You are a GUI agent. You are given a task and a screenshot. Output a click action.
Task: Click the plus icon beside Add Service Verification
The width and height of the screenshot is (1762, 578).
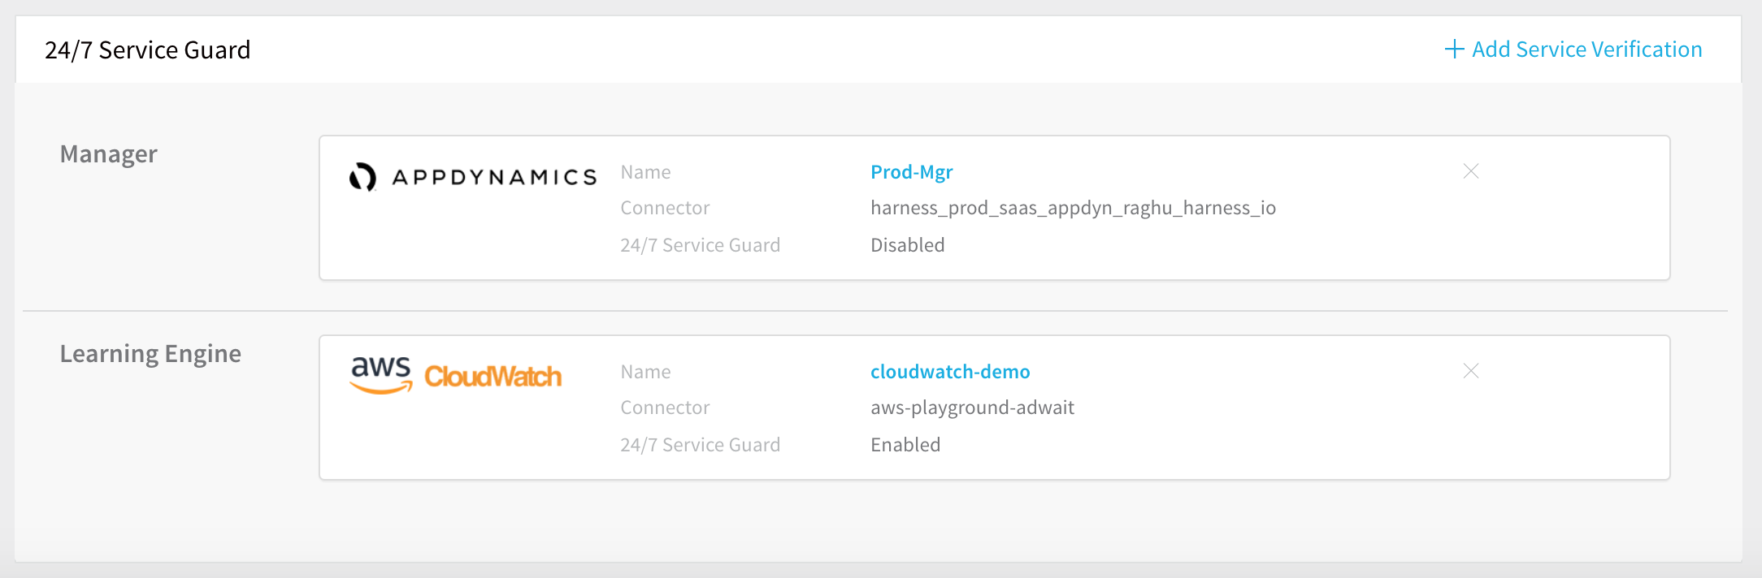tap(1454, 49)
